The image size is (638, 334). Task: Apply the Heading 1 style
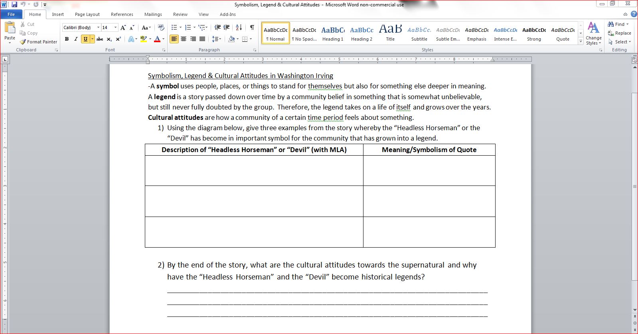(333, 33)
